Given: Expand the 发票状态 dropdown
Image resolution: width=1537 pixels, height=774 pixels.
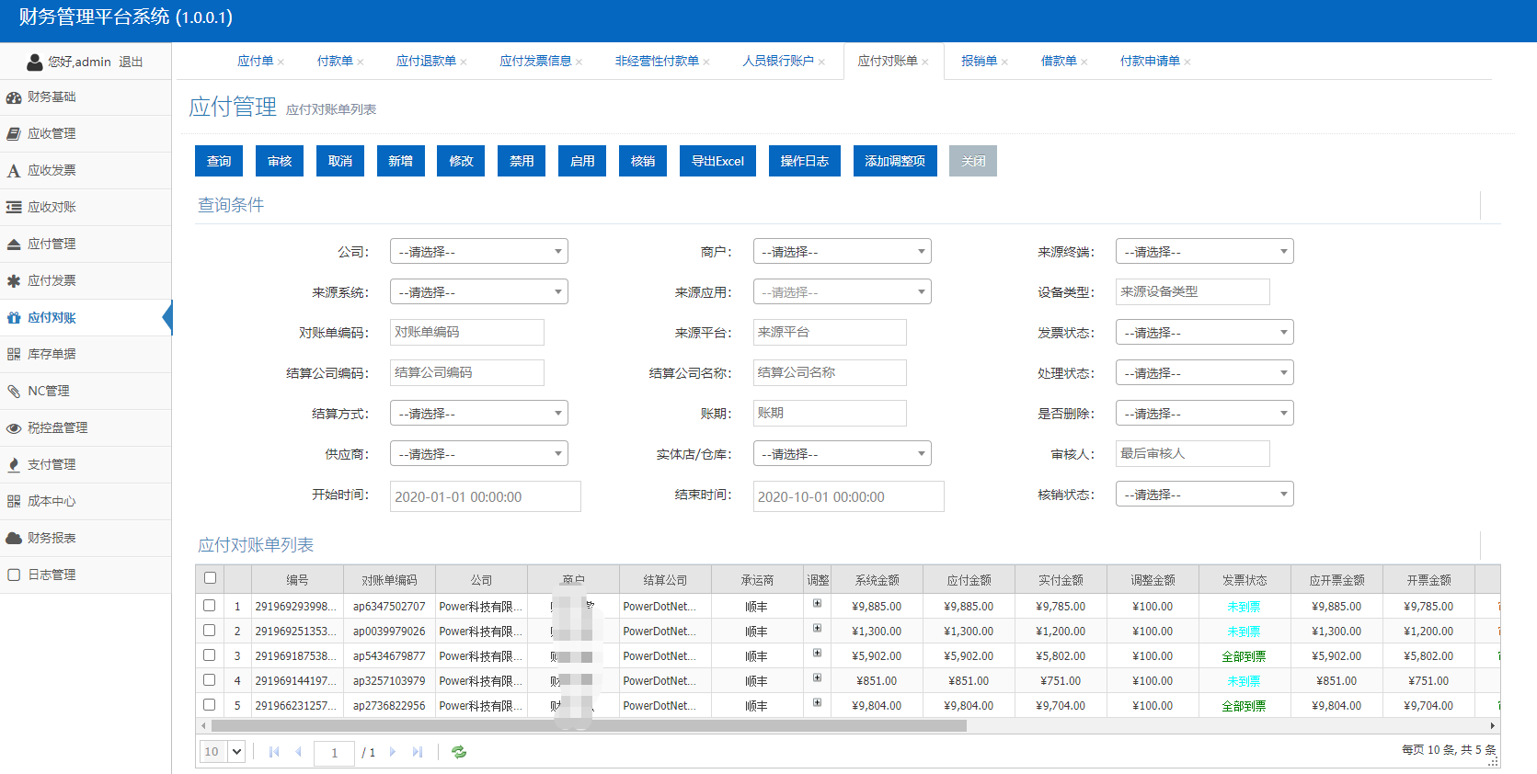Looking at the screenshot, I should tap(1204, 333).
